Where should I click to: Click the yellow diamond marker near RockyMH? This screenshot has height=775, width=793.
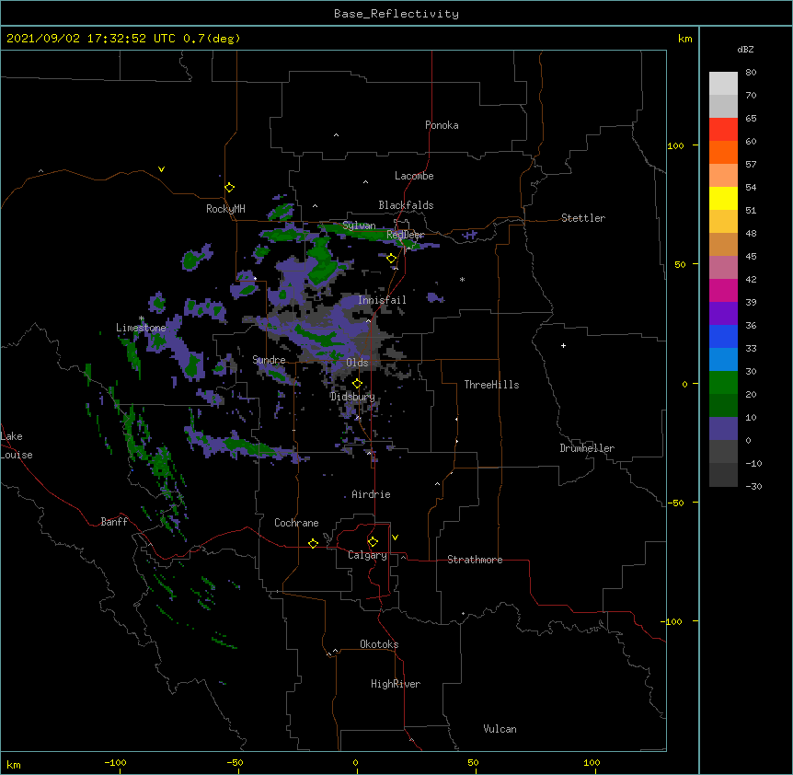pos(230,188)
